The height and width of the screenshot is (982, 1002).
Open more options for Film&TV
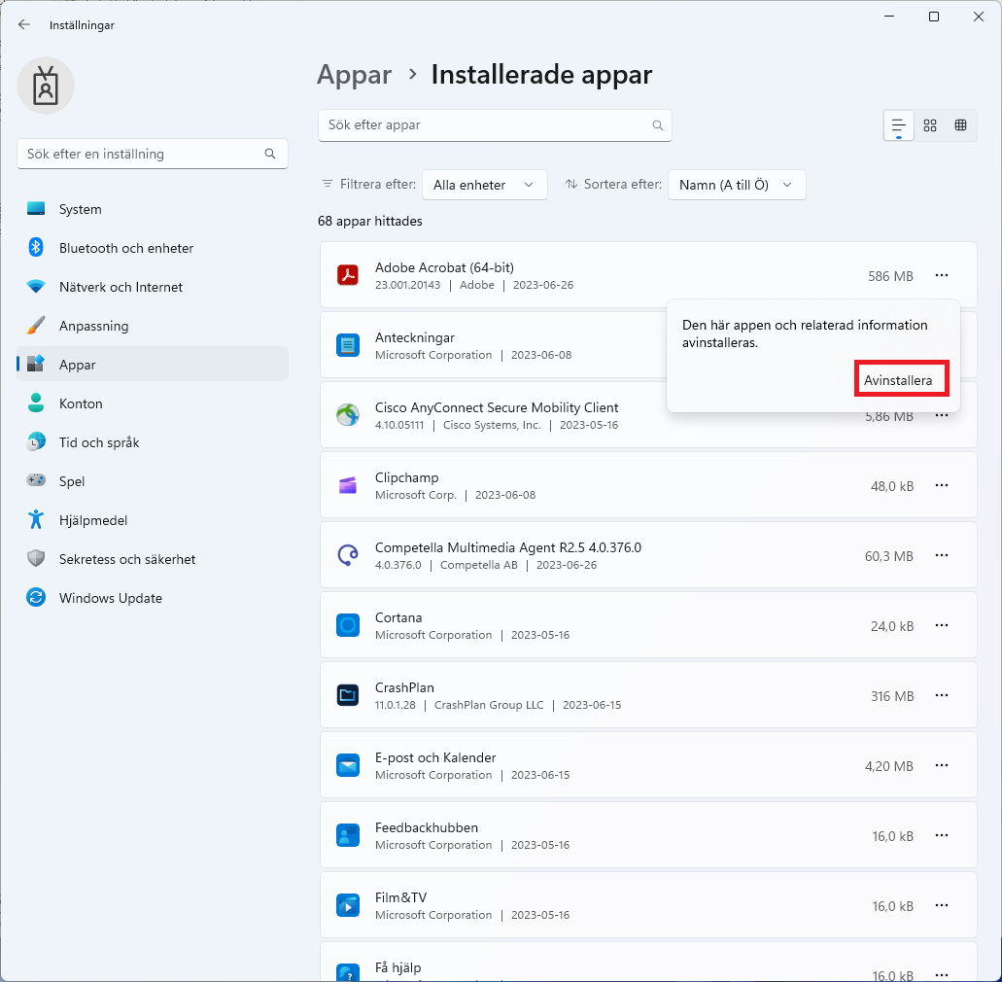coord(942,905)
